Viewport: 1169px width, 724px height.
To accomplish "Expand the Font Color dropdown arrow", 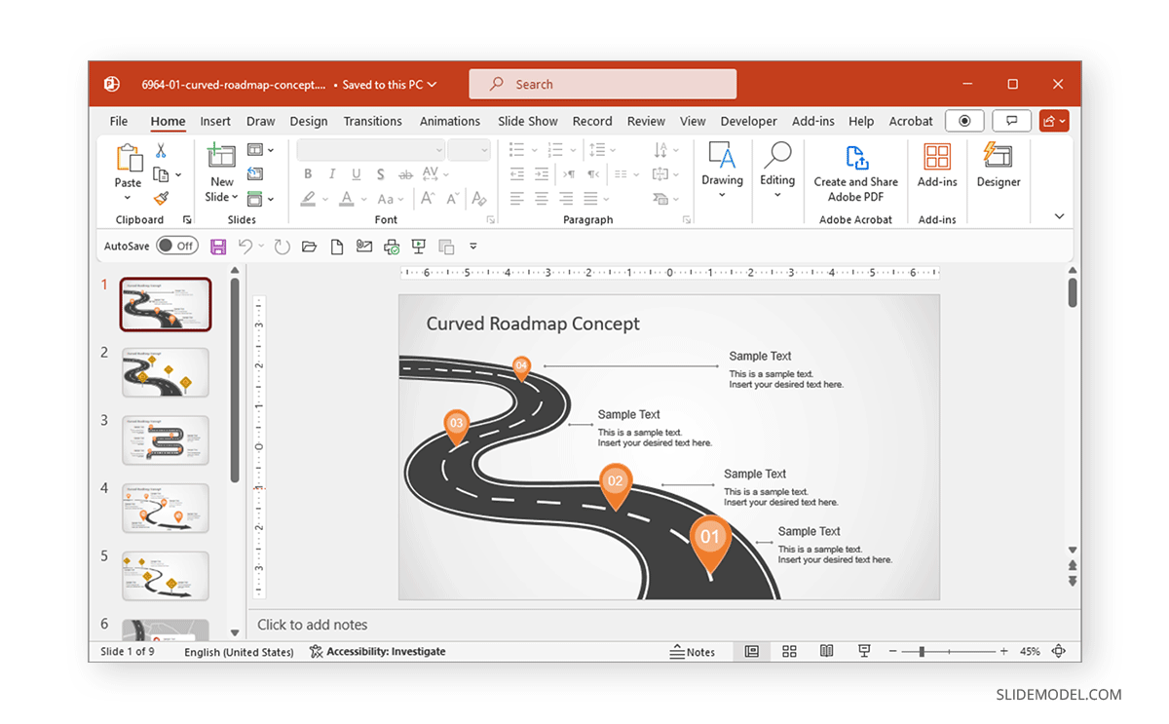I will coord(362,199).
